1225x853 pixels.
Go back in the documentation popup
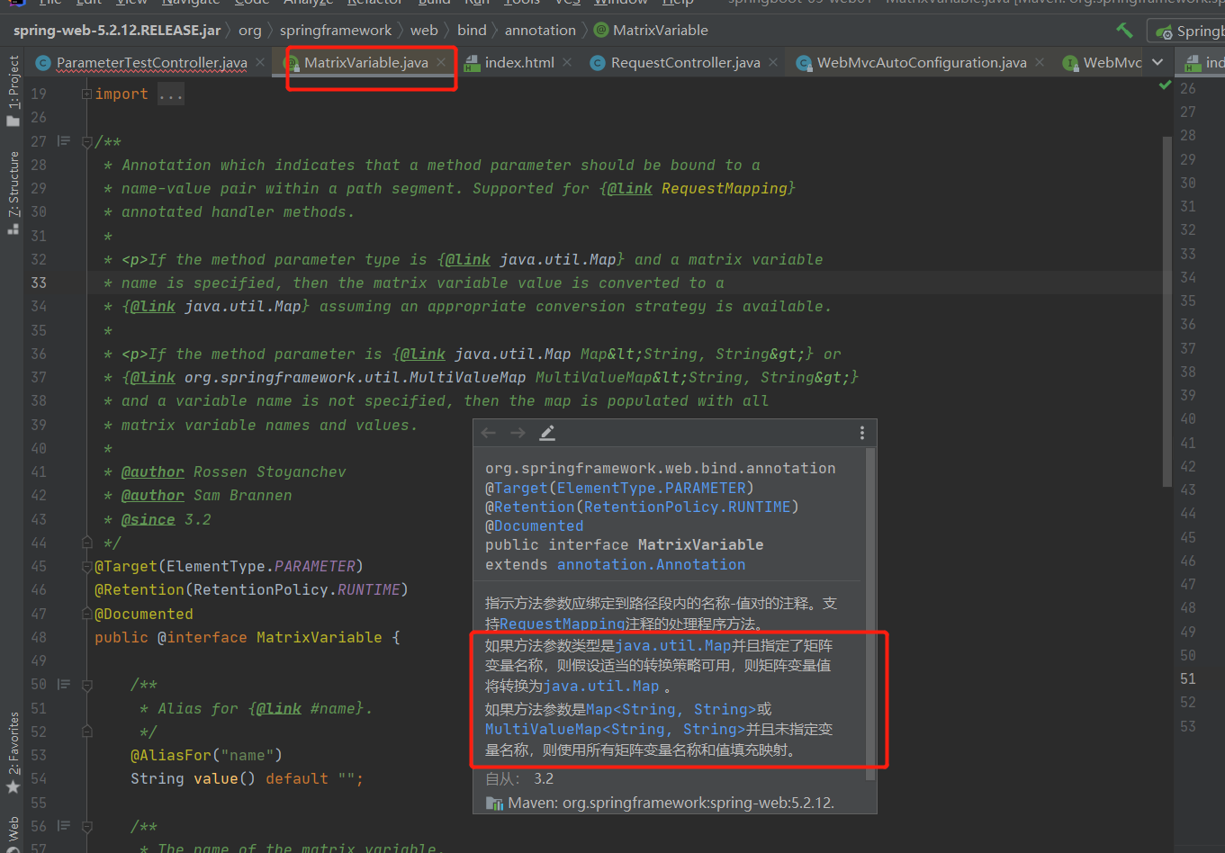(489, 433)
